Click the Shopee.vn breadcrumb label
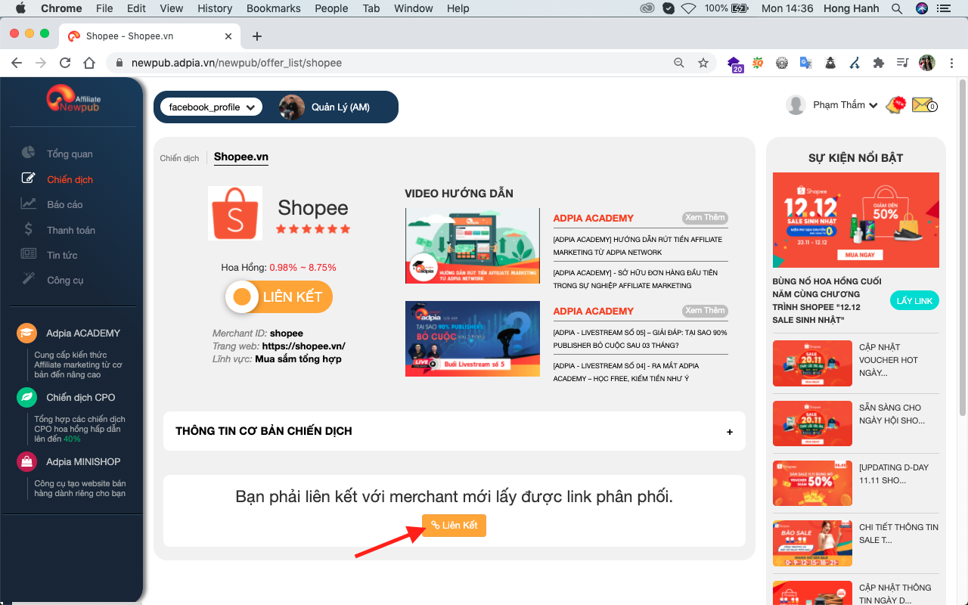 pos(241,157)
